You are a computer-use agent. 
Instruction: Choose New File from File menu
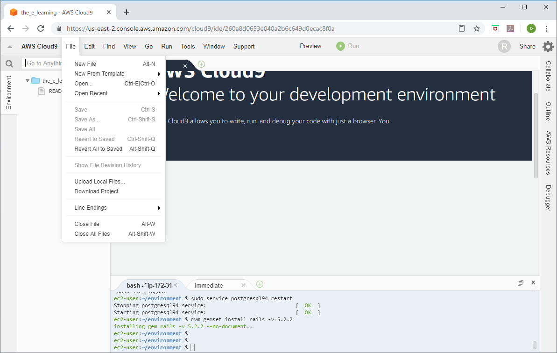[x=113, y=64]
